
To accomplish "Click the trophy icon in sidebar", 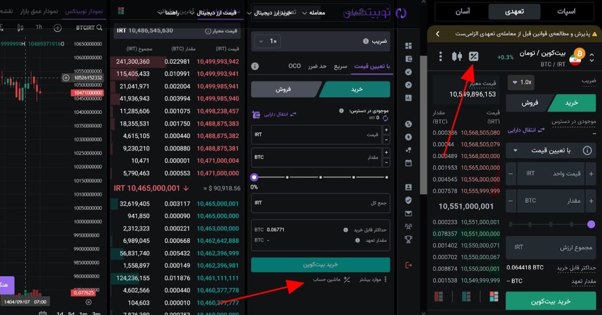I will (409, 239).
